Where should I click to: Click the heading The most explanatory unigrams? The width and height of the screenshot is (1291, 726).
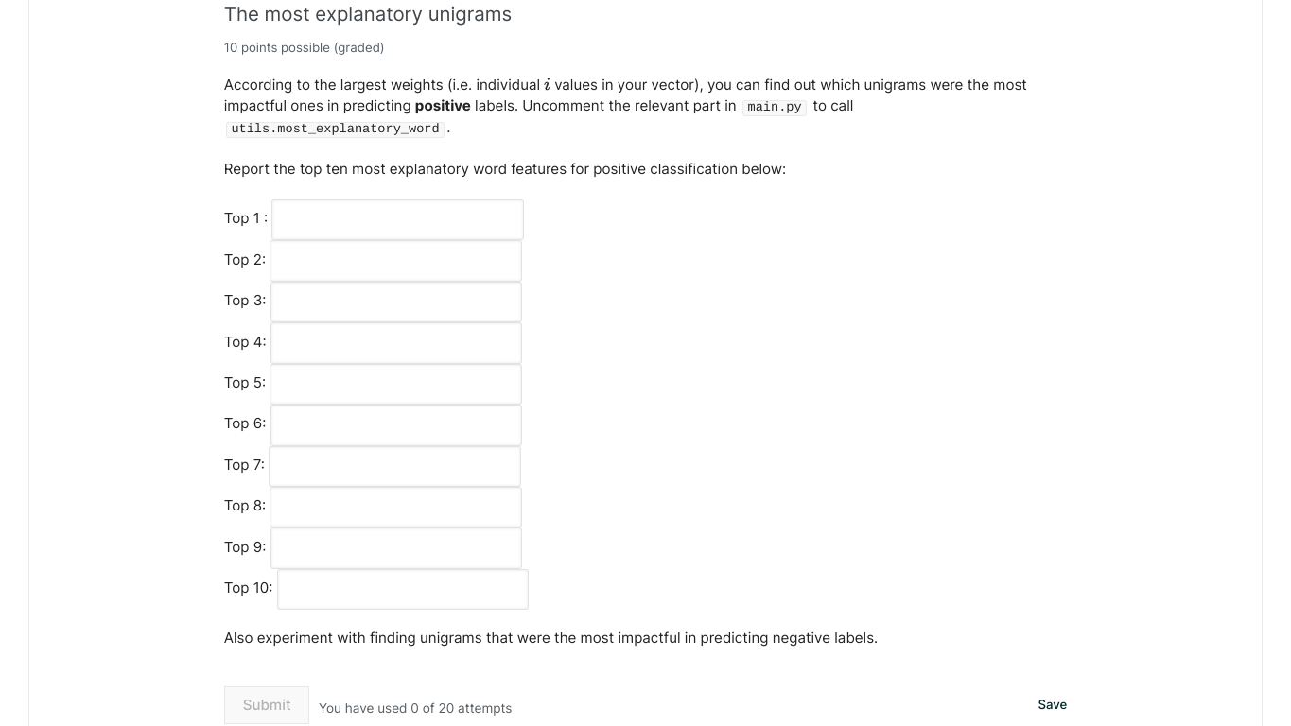coord(367,14)
